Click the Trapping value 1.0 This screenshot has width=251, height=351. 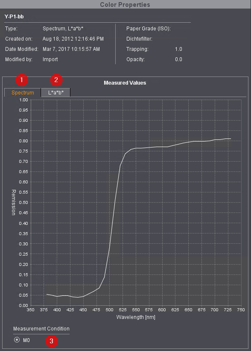(178, 49)
